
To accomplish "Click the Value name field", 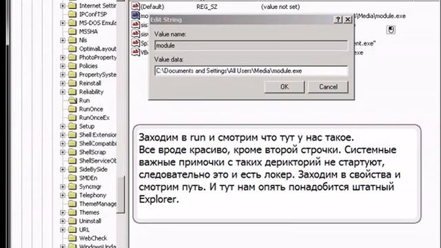I will click(x=251, y=45).
